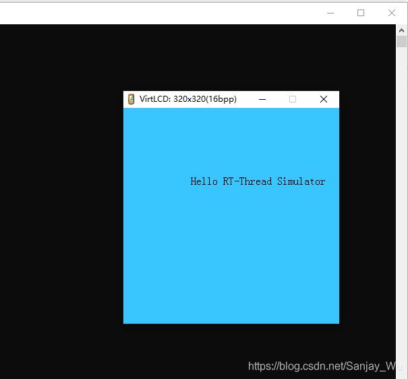This screenshot has width=408, height=379.
Task: Click the VirtLCD window app icon
Action: 131,99
